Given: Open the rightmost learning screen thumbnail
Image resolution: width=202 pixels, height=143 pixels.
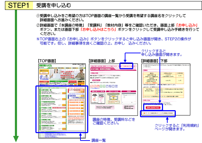Looking at the screenshot, I should 129,98.
